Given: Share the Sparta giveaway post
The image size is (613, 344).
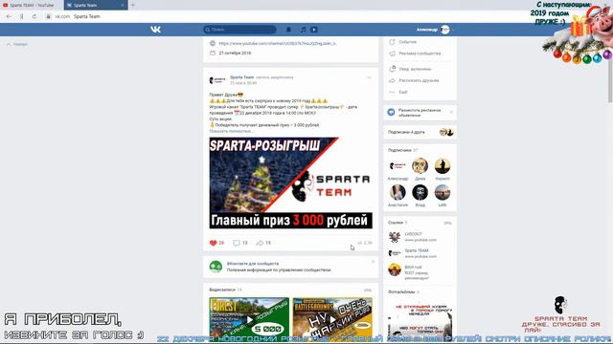Looking at the screenshot, I should click(x=263, y=243).
